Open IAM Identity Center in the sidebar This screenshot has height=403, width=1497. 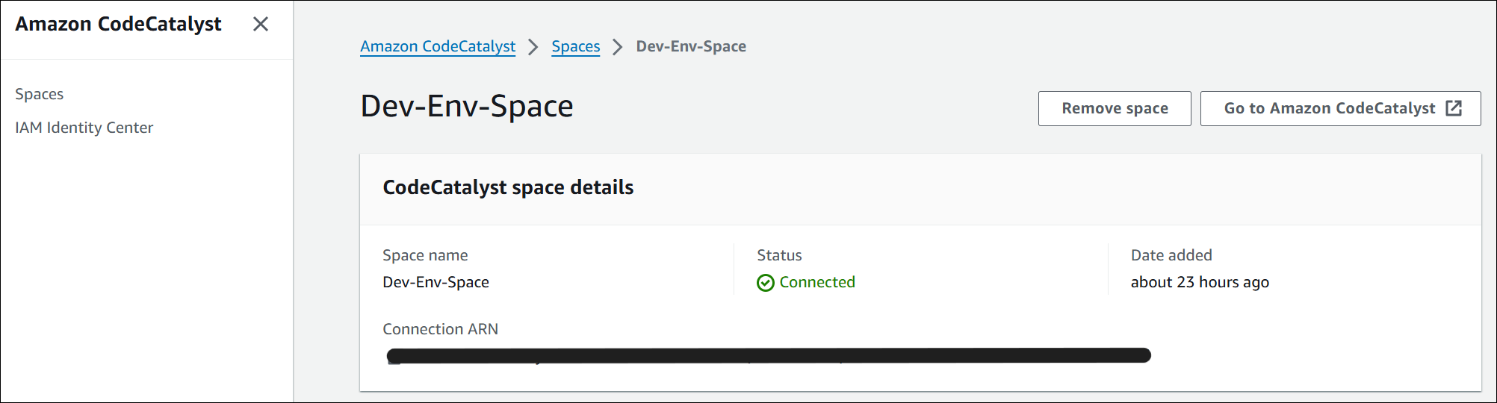[84, 128]
